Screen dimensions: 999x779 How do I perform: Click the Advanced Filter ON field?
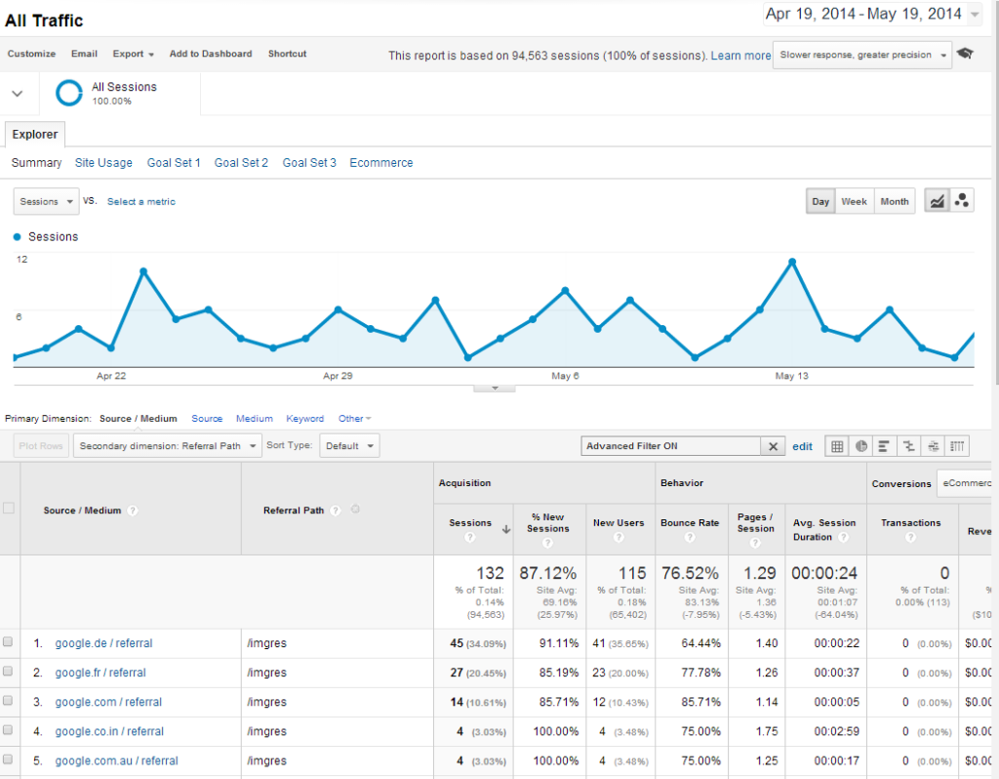coord(671,446)
